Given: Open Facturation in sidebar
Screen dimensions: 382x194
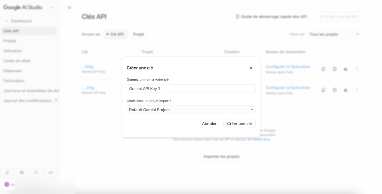Looking at the screenshot, I should point(14,81).
